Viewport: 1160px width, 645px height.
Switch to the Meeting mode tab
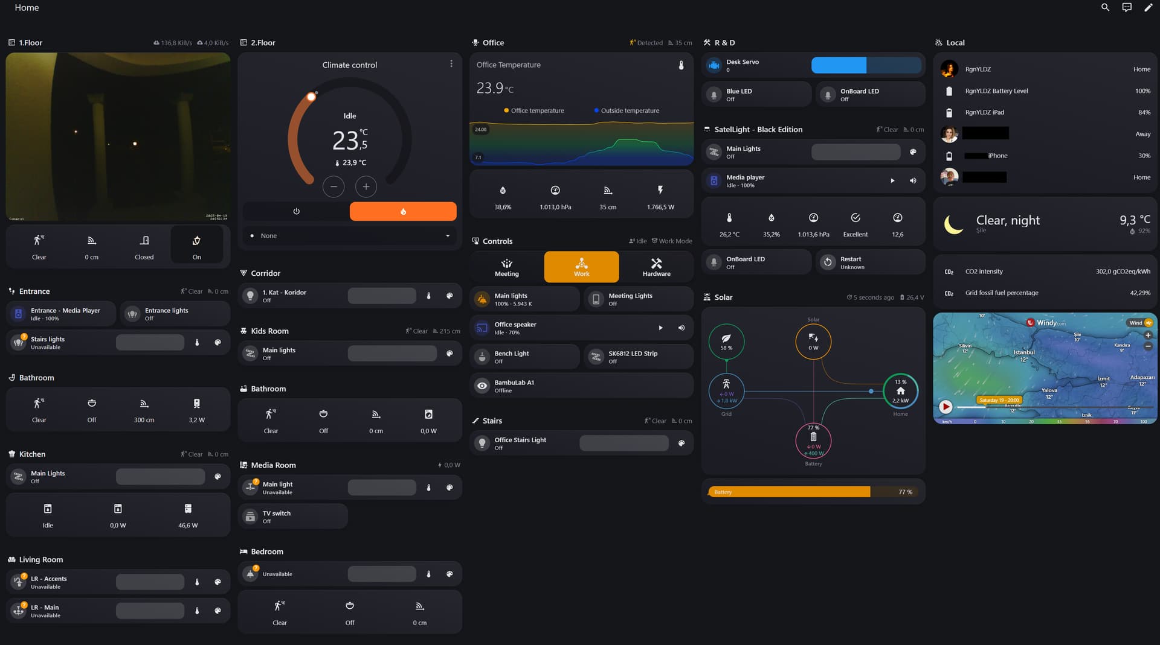click(x=506, y=266)
